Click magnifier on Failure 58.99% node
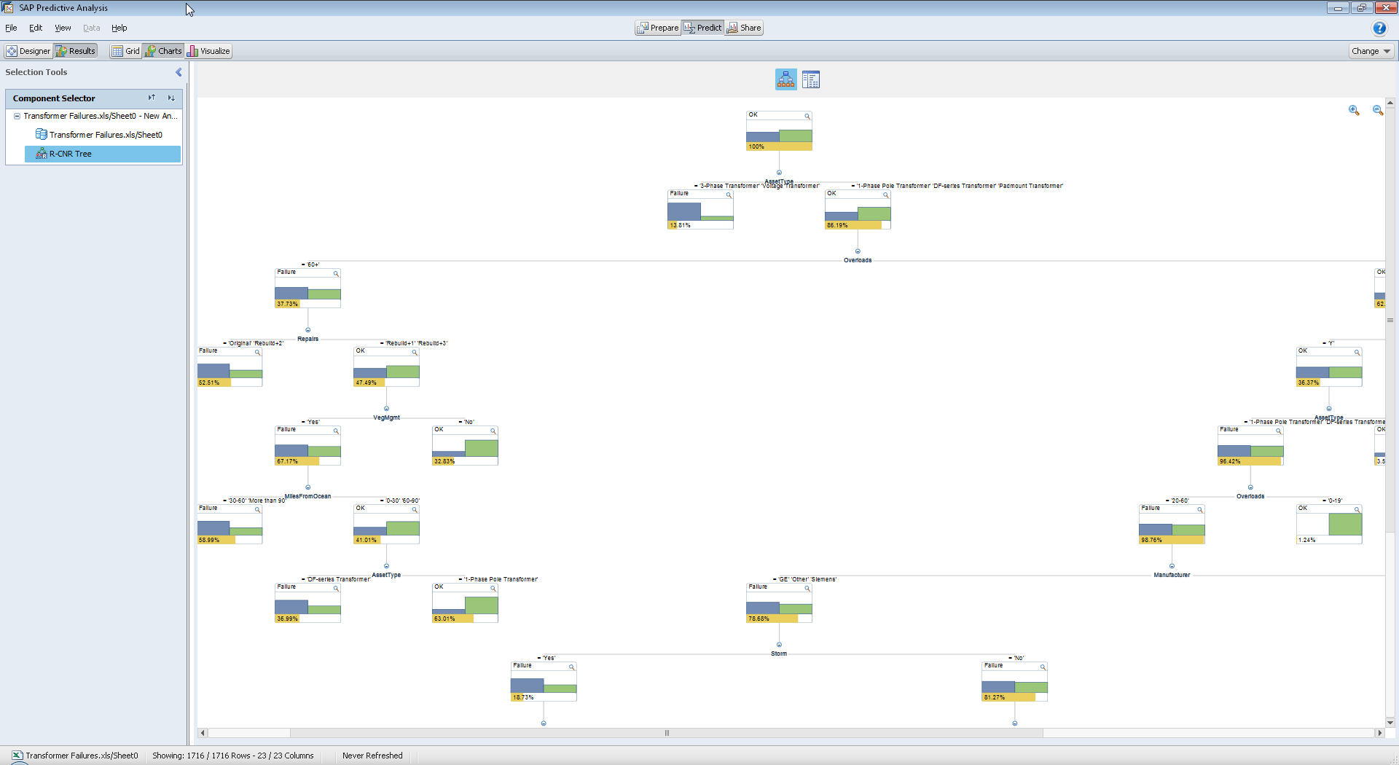Screen dimensions: 1399x765 click(257, 509)
